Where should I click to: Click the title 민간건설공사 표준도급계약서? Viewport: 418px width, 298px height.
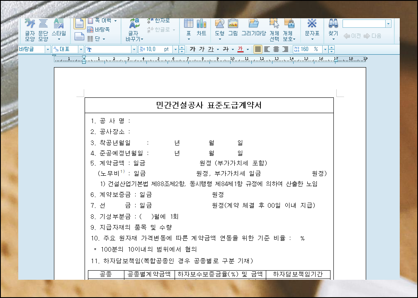(x=209, y=105)
